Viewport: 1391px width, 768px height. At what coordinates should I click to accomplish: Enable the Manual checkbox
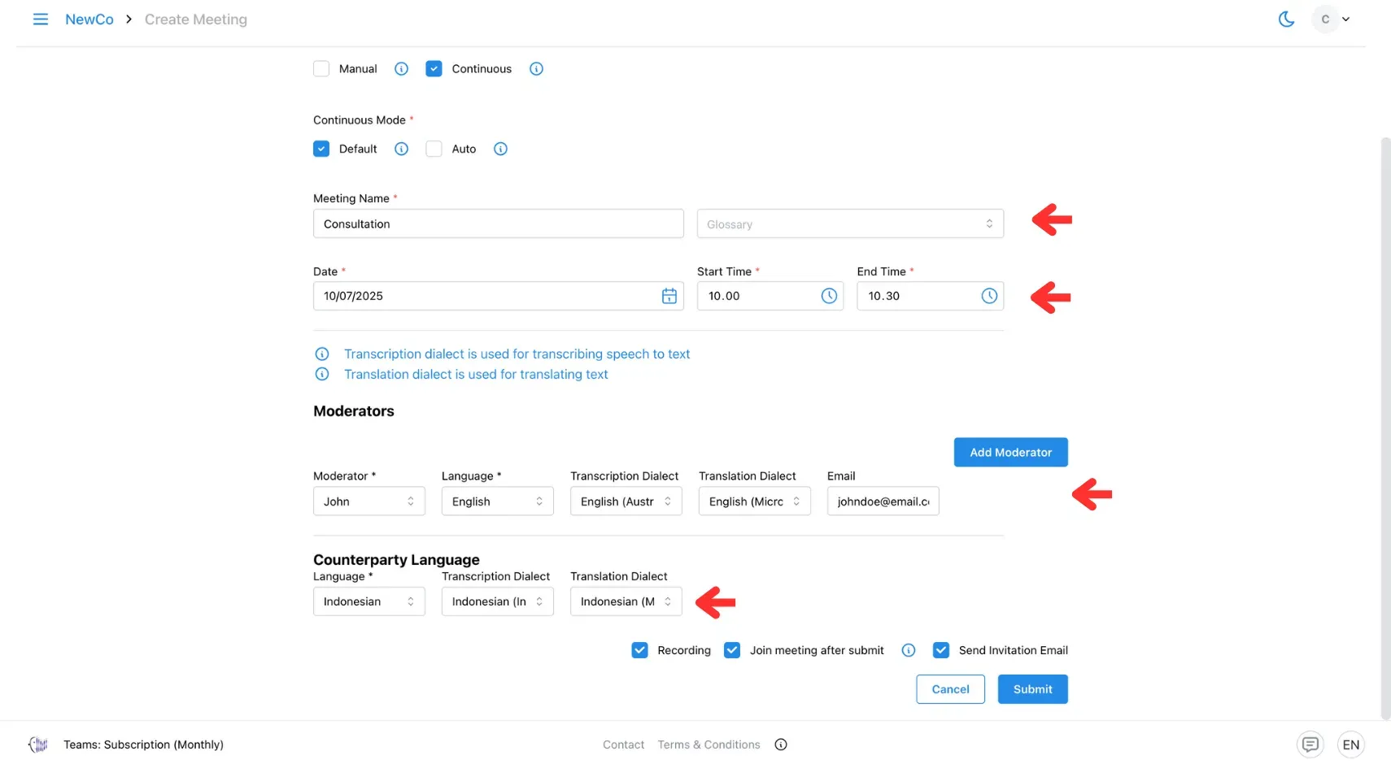tap(321, 68)
